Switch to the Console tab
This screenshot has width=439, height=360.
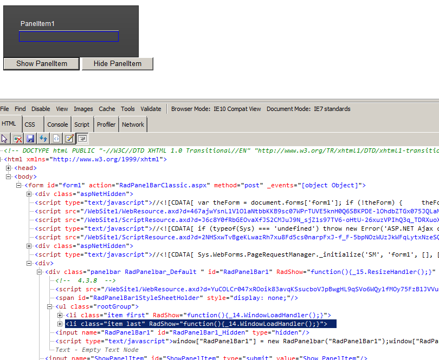(57, 125)
